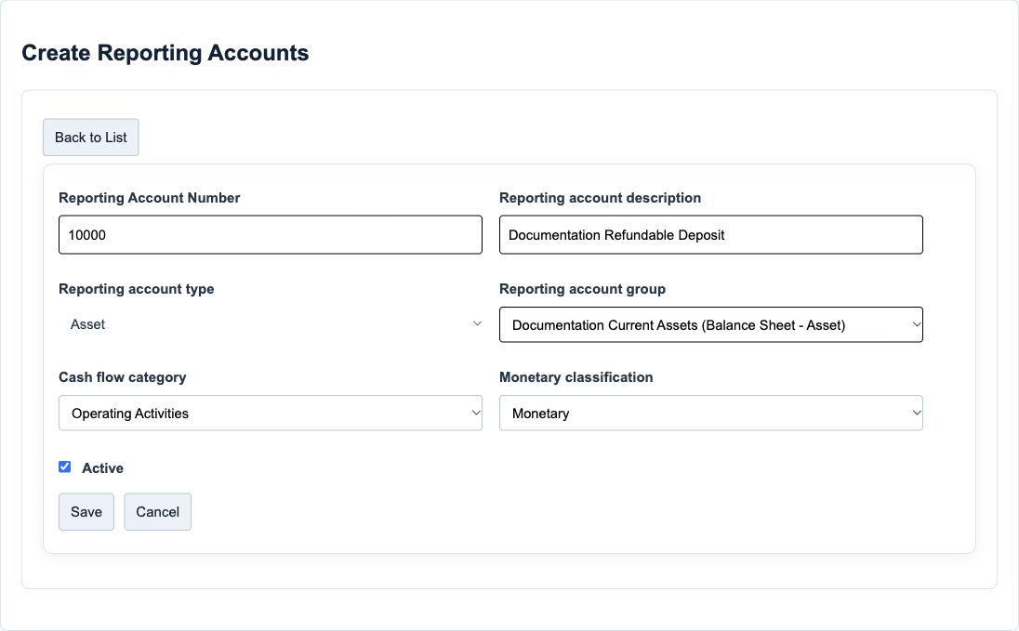Save the reporting account

click(x=86, y=511)
